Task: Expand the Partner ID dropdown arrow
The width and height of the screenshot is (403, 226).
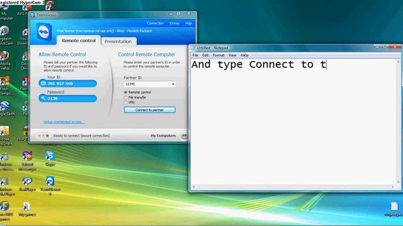Action: [173, 84]
